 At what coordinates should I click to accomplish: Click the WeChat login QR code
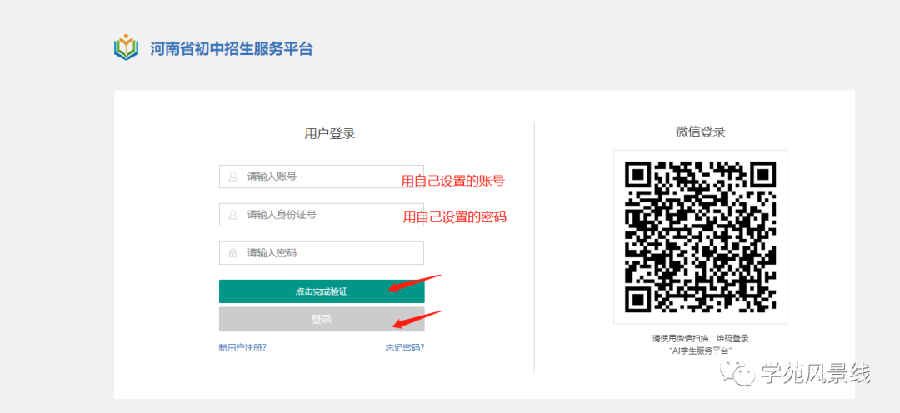(700, 237)
